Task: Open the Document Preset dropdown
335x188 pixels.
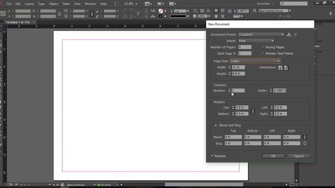Action: (x=262, y=34)
